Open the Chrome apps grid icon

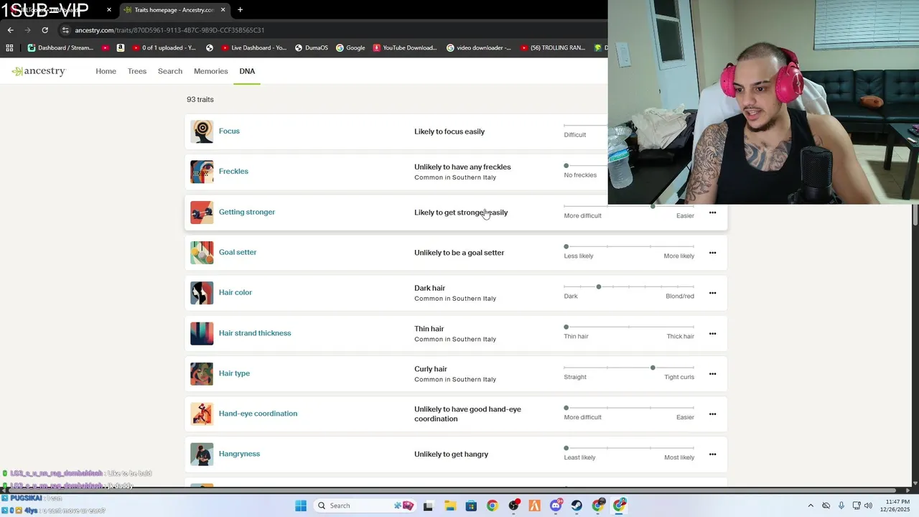pos(9,48)
